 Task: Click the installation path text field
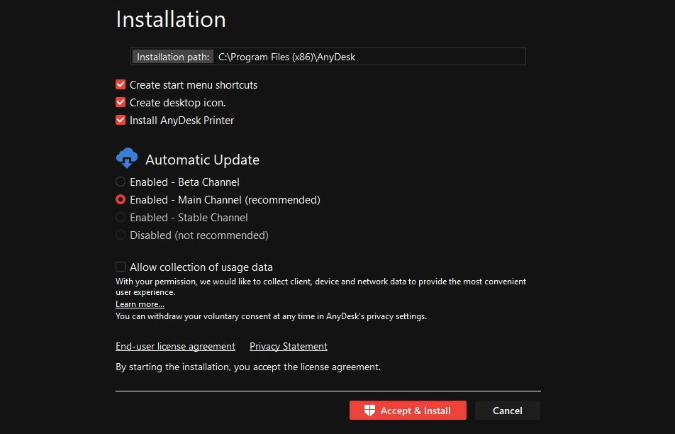369,57
